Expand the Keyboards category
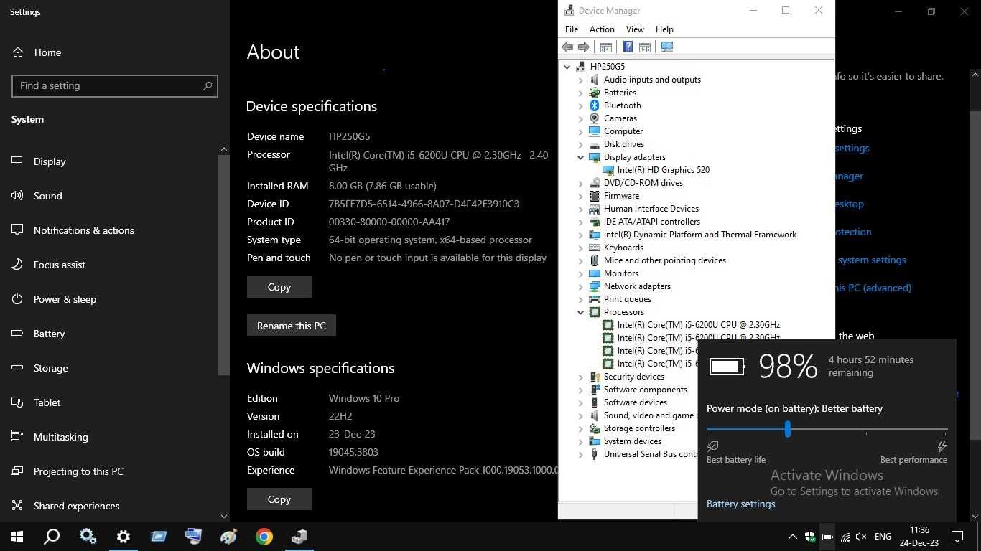Viewport: 981px width, 551px height. pyautogui.click(x=580, y=248)
